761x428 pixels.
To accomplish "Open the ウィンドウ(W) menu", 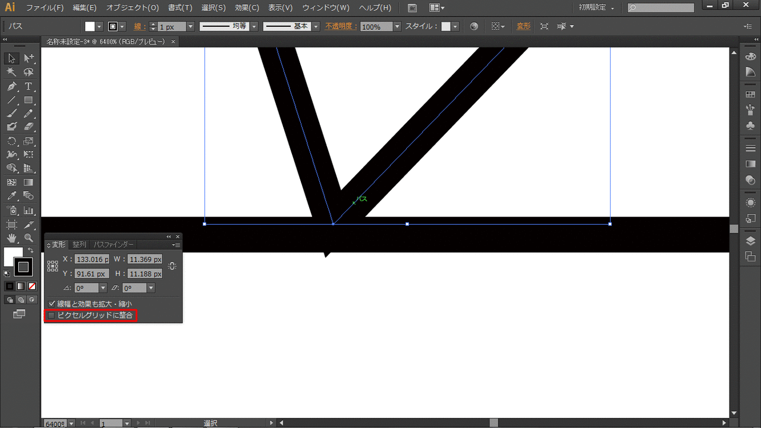I will pyautogui.click(x=326, y=8).
